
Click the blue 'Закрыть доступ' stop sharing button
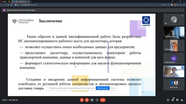point(103,88)
